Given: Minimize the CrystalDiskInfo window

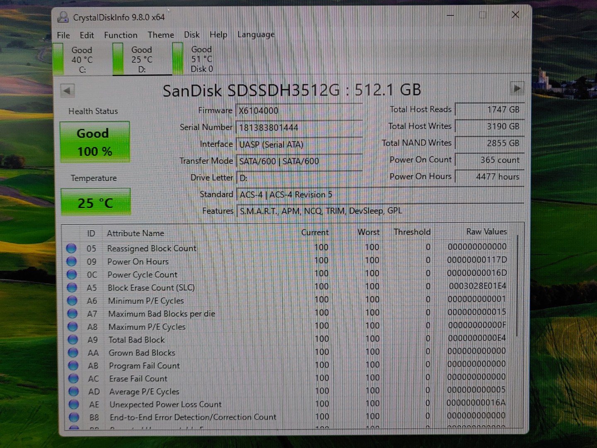Looking at the screenshot, I should point(450,15).
